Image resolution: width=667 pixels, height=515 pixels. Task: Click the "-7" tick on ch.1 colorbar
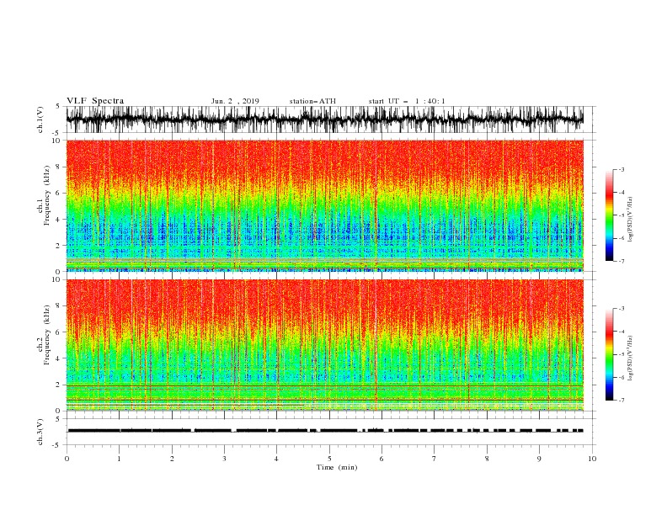[621, 261]
